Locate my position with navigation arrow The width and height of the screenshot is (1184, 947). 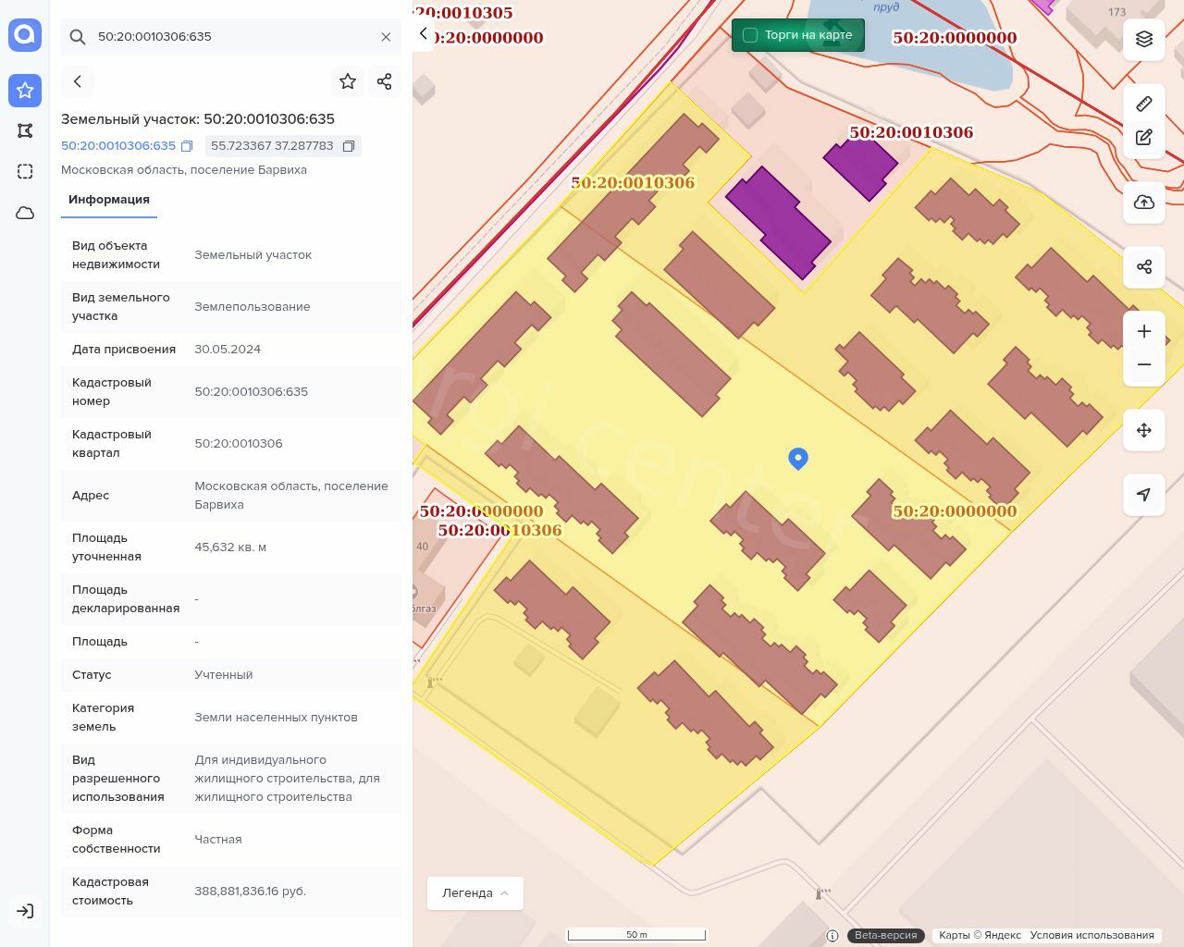pos(1143,495)
